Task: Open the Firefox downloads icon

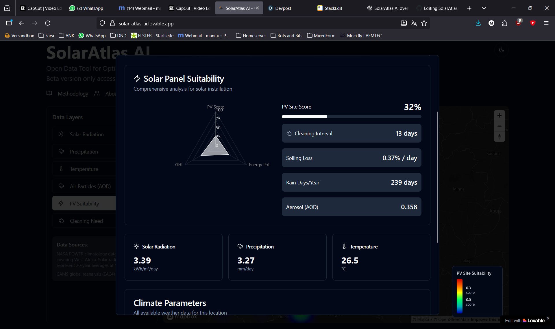Action: [478, 23]
